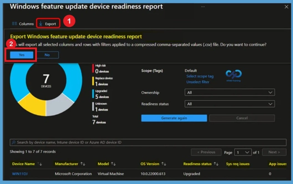Click the Total 7 devices legend
The height and width of the screenshot is (184, 293).
99,120
